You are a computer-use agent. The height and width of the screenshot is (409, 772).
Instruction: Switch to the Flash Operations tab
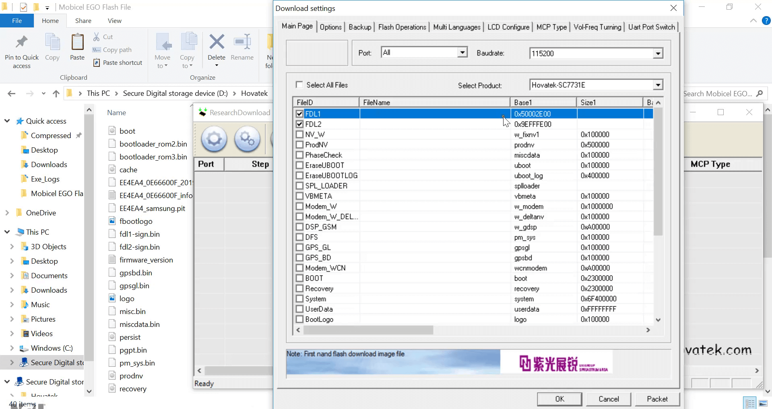402,27
